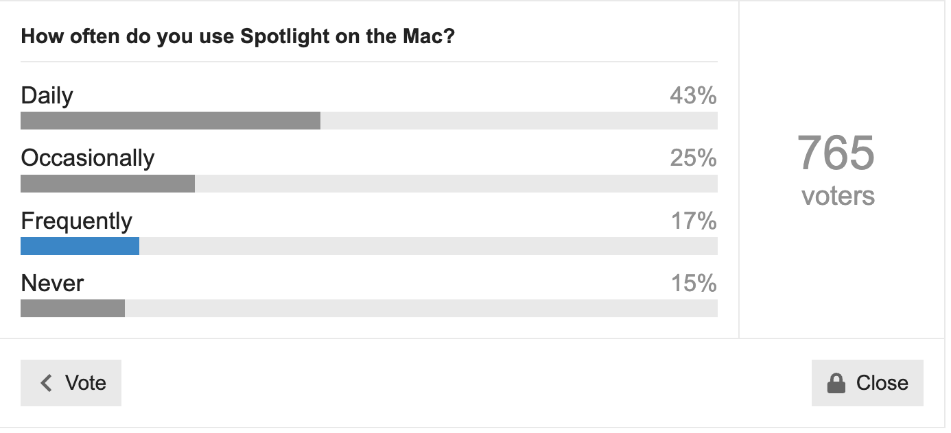This screenshot has width=951, height=433.
Task: Click the 17% percentage for Frequently
Action: [x=693, y=221]
